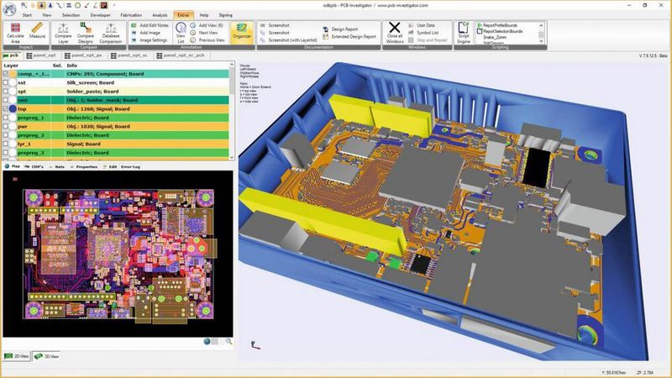The width and height of the screenshot is (672, 378).
Task: Click the 2D board map thumbnail
Action: (x=118, y=254)
